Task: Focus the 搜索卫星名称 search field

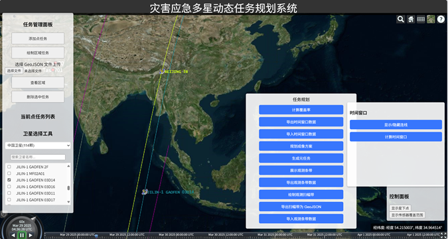Action: pos(38,158)
